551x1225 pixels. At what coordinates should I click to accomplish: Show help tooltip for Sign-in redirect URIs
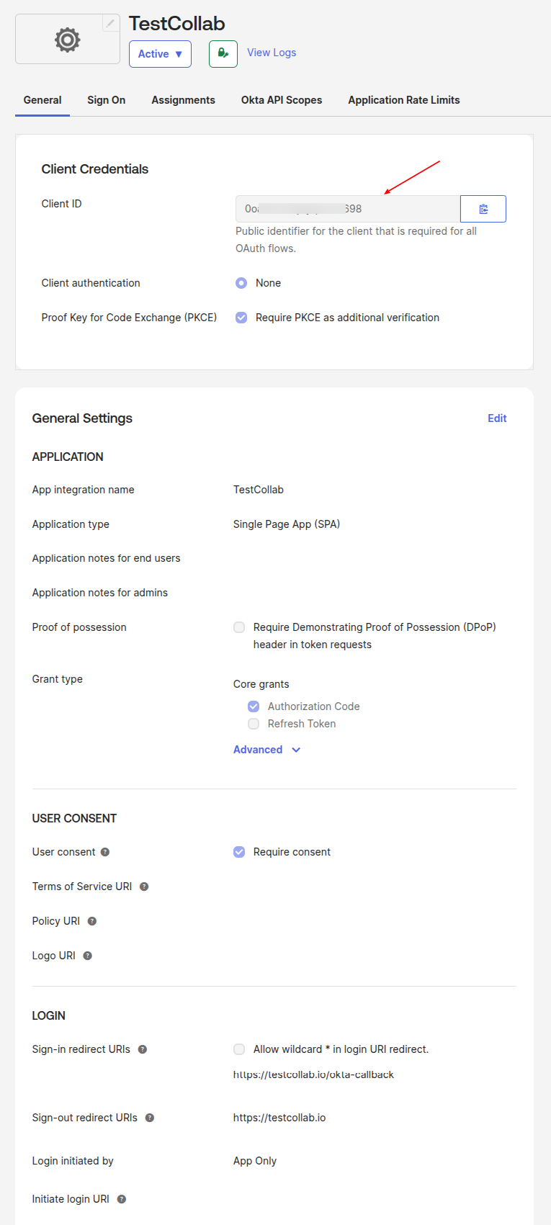[143, 1049]
